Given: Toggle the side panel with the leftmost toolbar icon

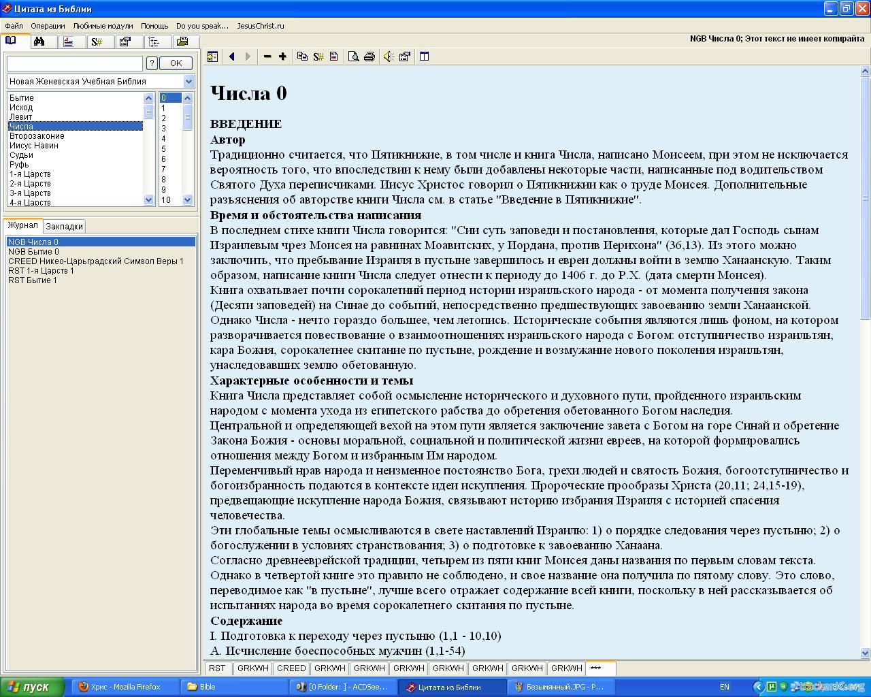Looking at the screenshot, I should tap(213, 56).
